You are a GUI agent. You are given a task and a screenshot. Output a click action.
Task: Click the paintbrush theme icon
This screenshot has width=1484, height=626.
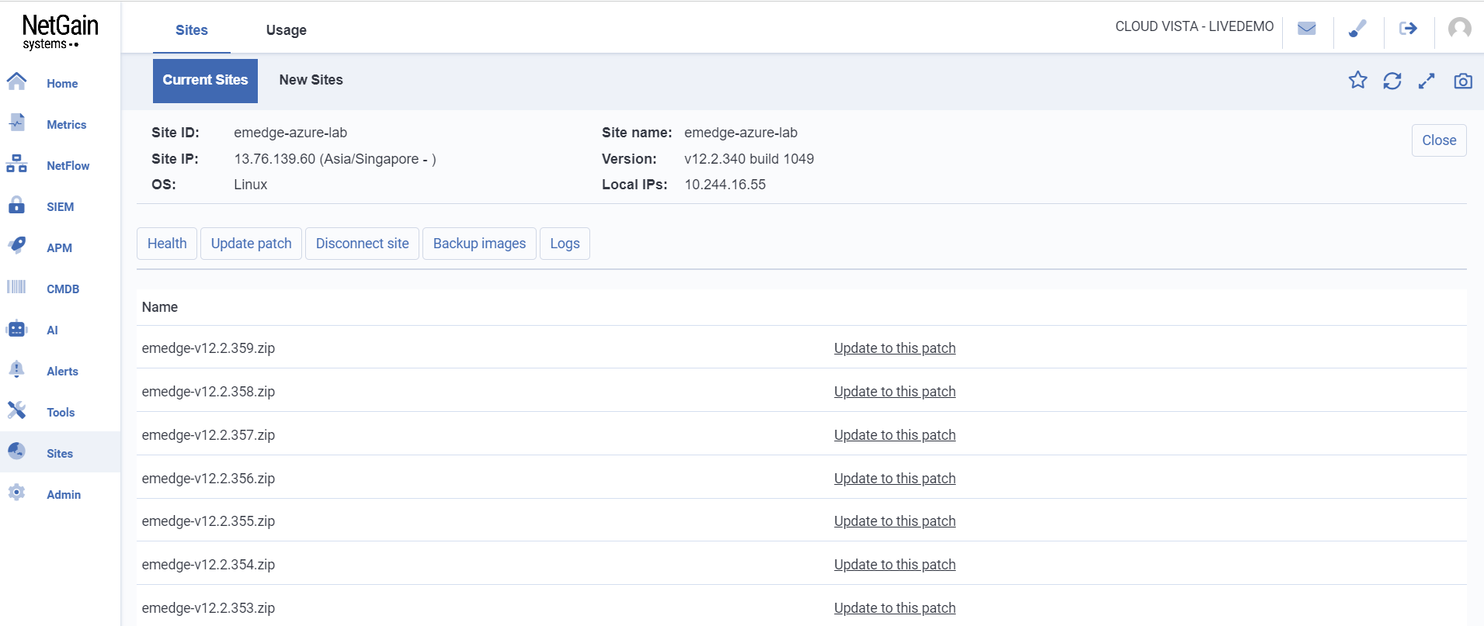click(1357, 29)
